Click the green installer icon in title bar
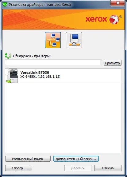The height and width of the screenshot is (177, 127). tap(5, 5)
